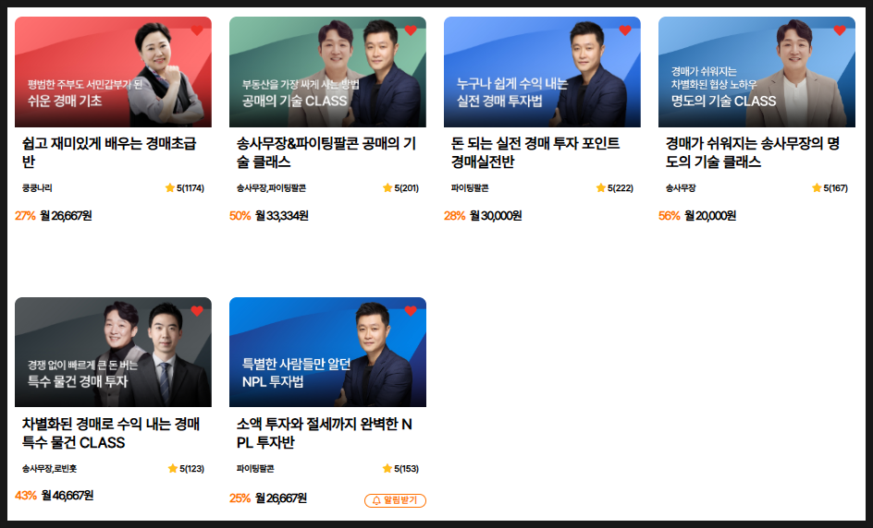873x528 pixels.
Task: Click the star rating 5(123)
Action: [187, 469]
